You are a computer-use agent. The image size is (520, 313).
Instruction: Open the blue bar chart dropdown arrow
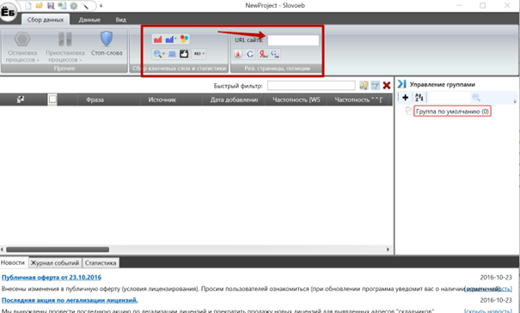[175, 39]
